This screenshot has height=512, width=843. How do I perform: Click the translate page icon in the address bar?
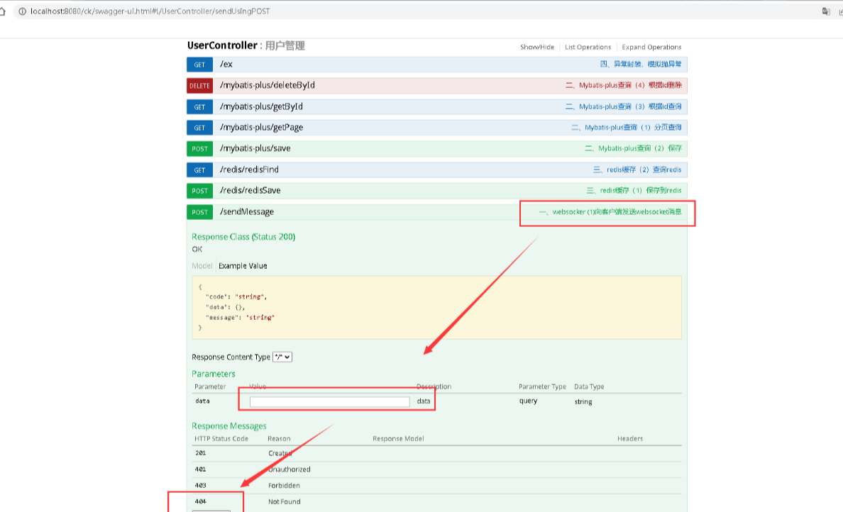coord(826,11)
